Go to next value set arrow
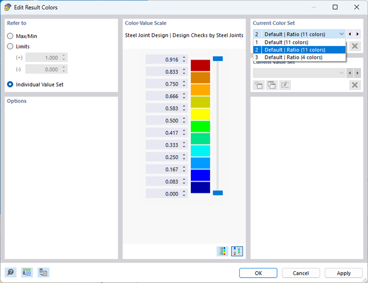Viewport: 368px width, 283px height. [x=357, y=73]
